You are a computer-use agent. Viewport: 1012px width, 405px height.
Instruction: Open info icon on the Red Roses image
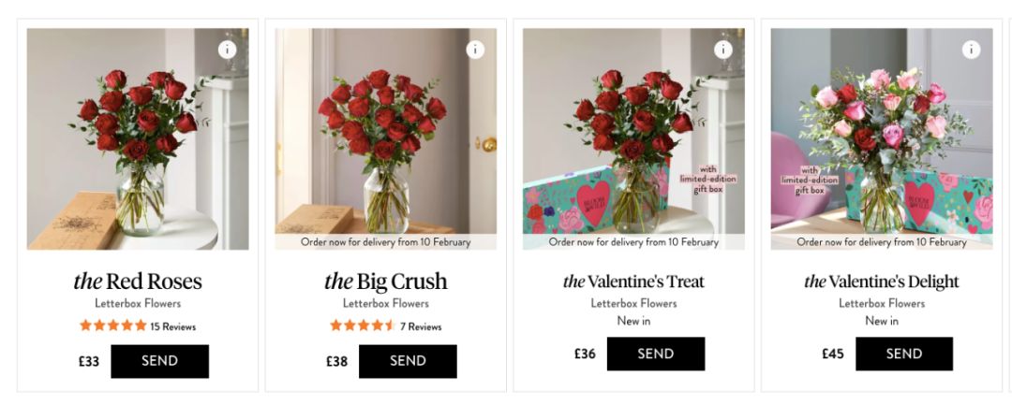227,50
